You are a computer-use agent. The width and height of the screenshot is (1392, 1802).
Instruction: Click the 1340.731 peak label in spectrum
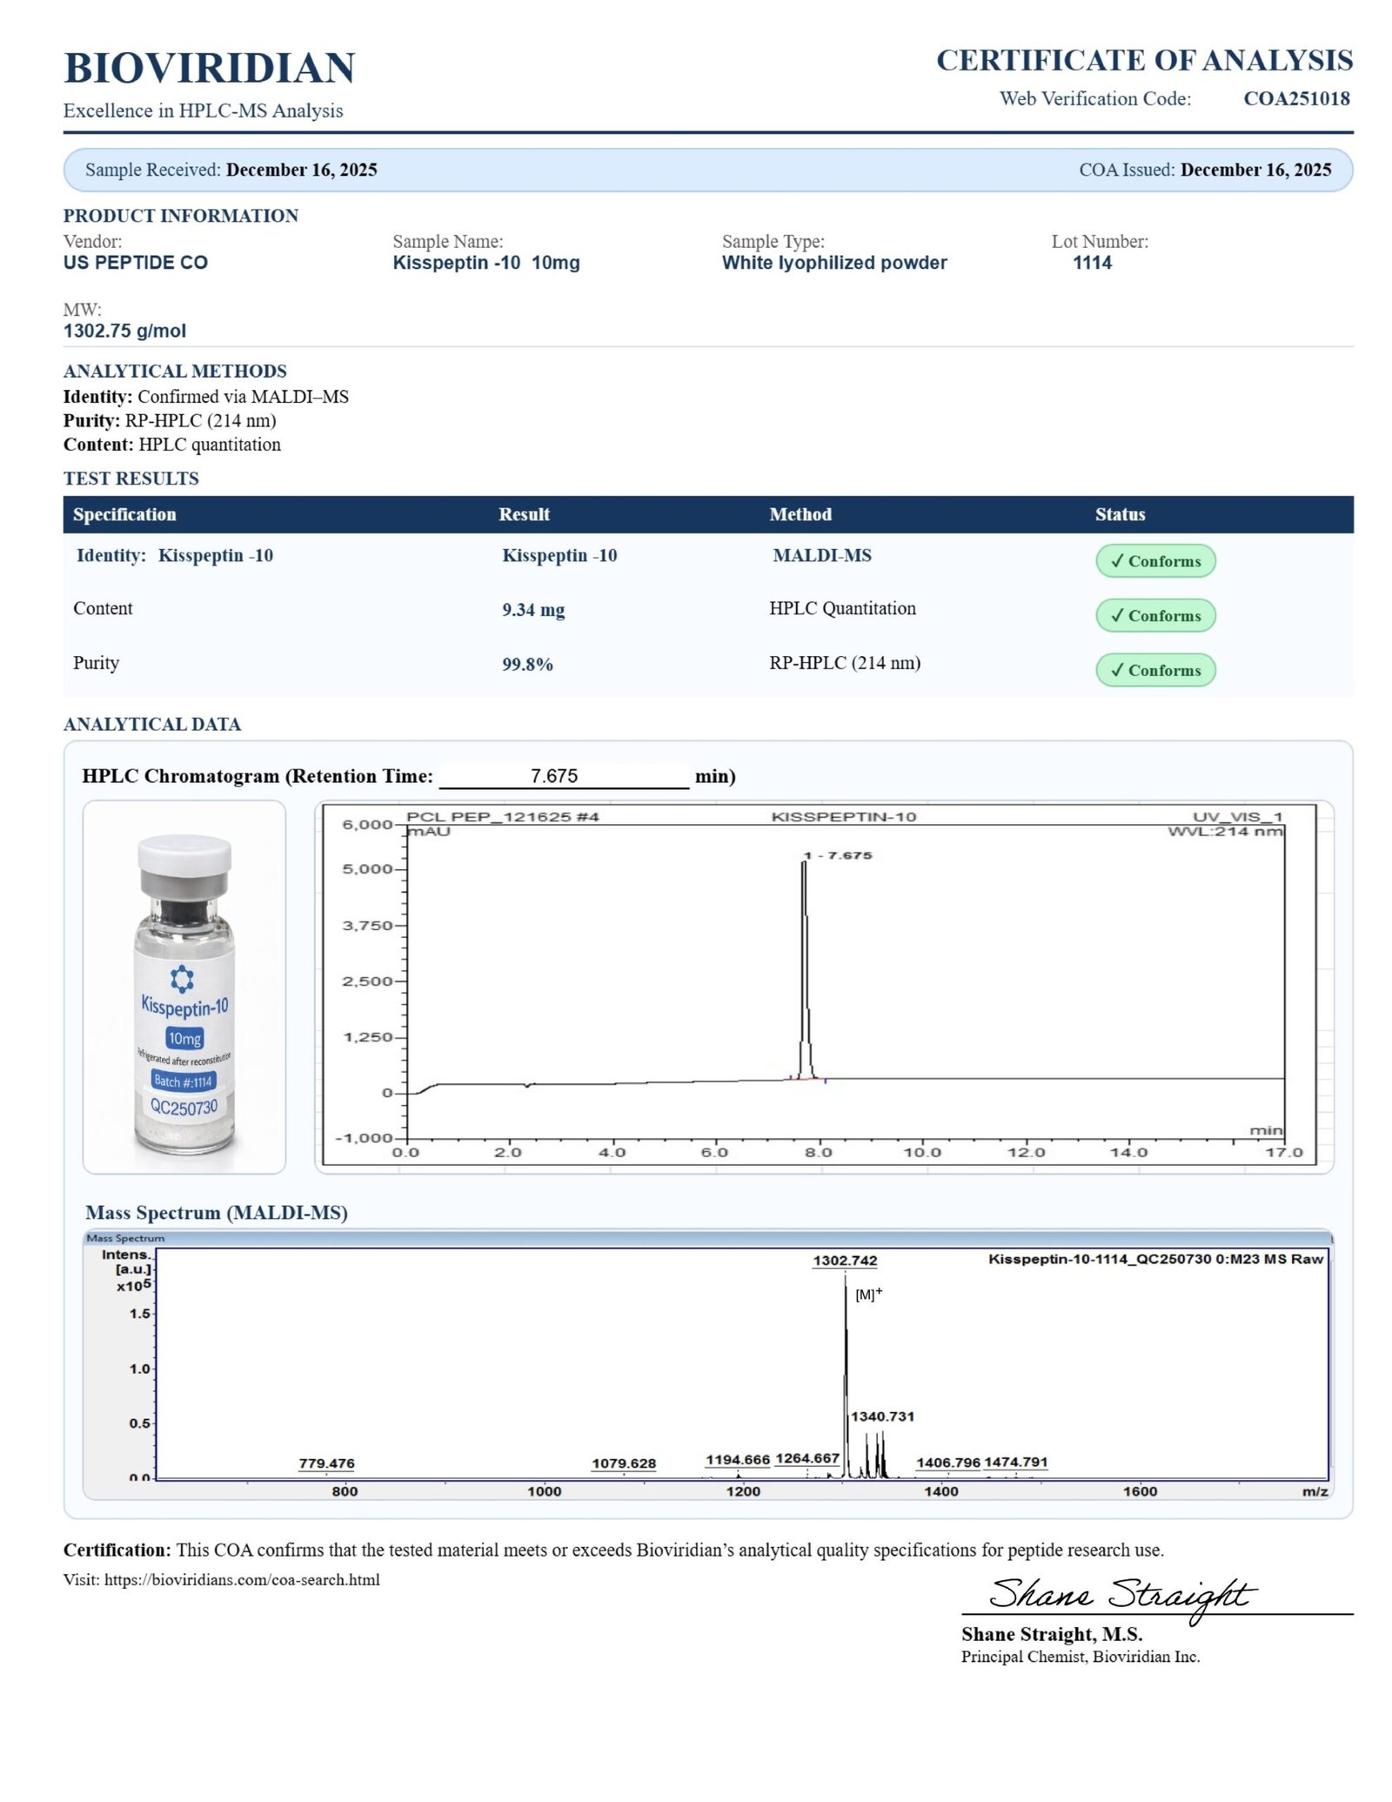tap(882, 1416)
